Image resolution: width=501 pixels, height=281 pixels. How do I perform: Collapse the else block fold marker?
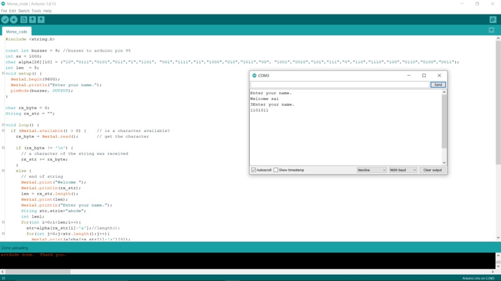(3, 171)
